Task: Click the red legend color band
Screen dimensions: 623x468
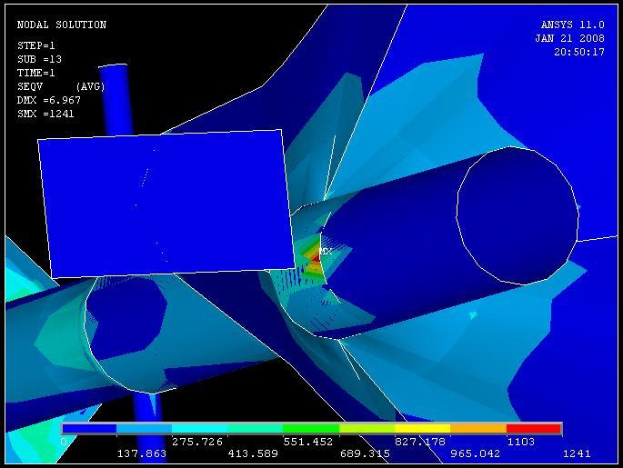Action: (x=534, y=428)
